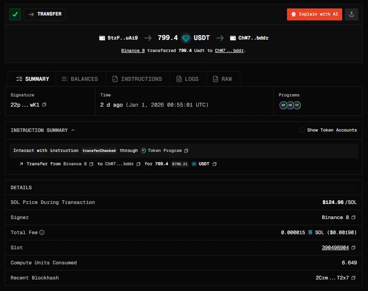Click the USDT token icon in transfer header
Viewport: 368px width, 291px height.
[186, 38]
